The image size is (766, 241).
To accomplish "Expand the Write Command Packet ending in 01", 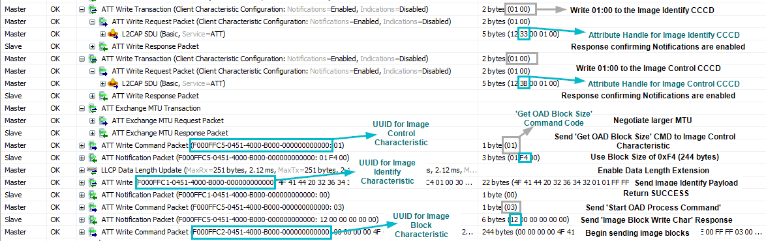I will [82, 145].
